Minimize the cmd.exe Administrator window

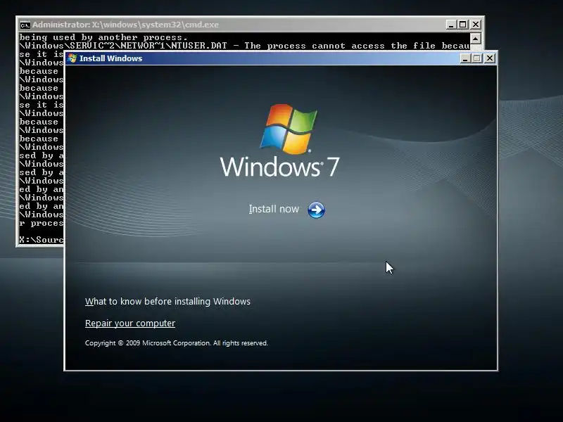(x=451, y=25)
